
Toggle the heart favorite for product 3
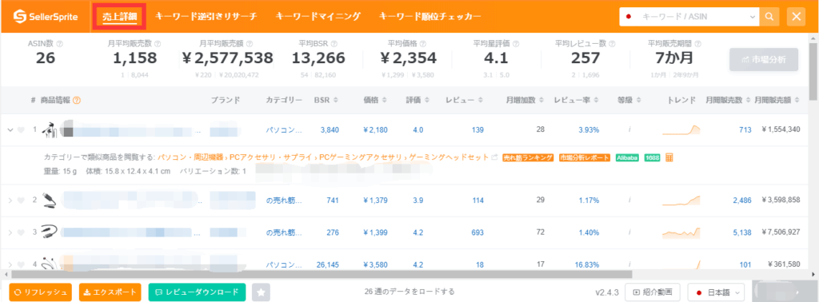21,232
